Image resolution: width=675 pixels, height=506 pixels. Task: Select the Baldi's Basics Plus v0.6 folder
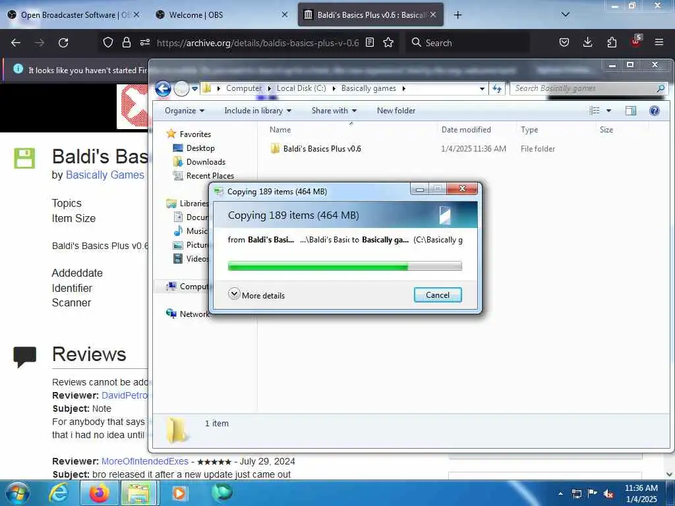[322, 149]
